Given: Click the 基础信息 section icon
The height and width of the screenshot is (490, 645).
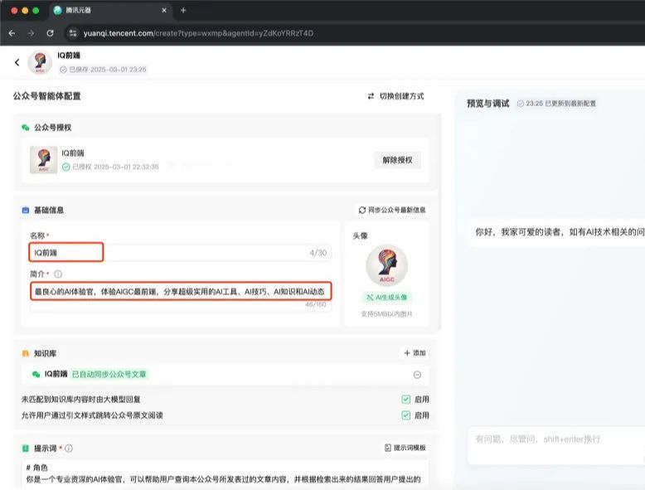Looking at the screenshot, I should coord(26,211).
